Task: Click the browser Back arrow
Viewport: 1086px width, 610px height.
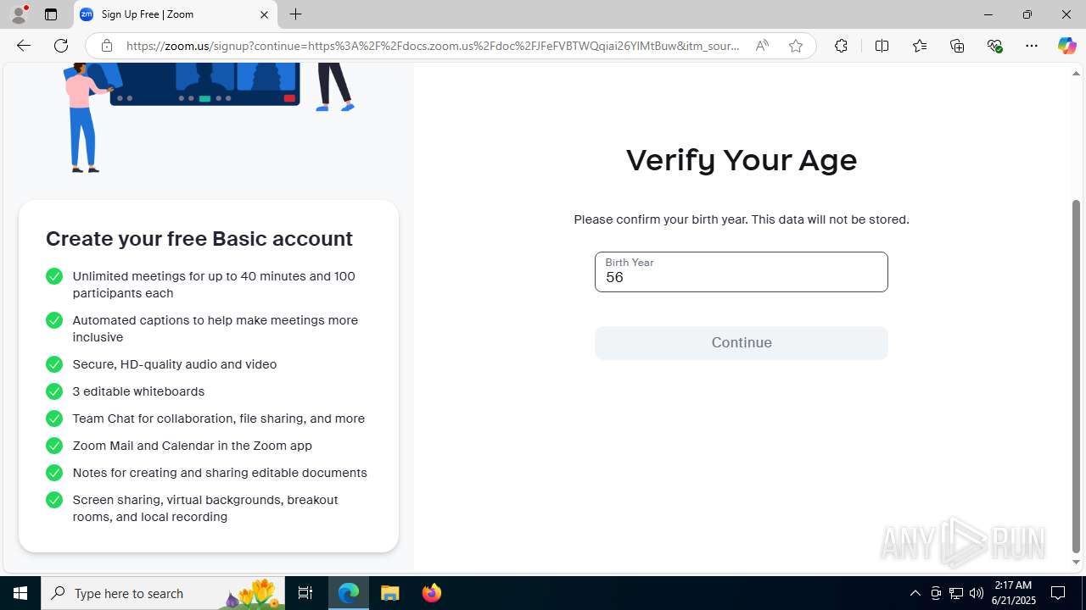Action: (24, 46)
